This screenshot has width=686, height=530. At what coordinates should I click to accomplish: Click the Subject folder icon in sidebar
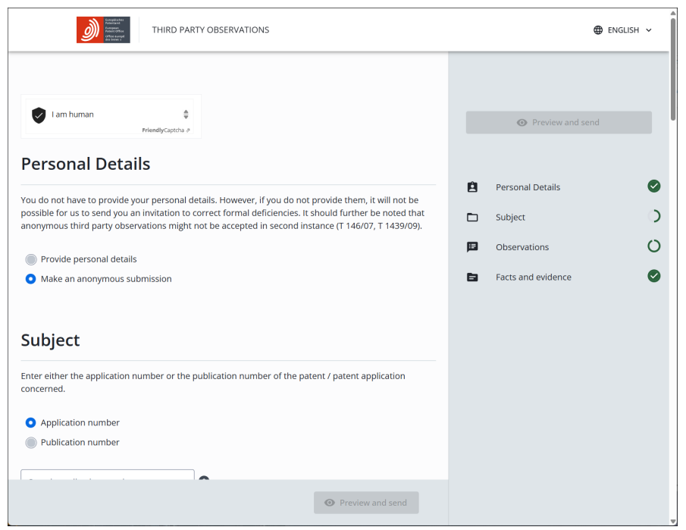472,218
